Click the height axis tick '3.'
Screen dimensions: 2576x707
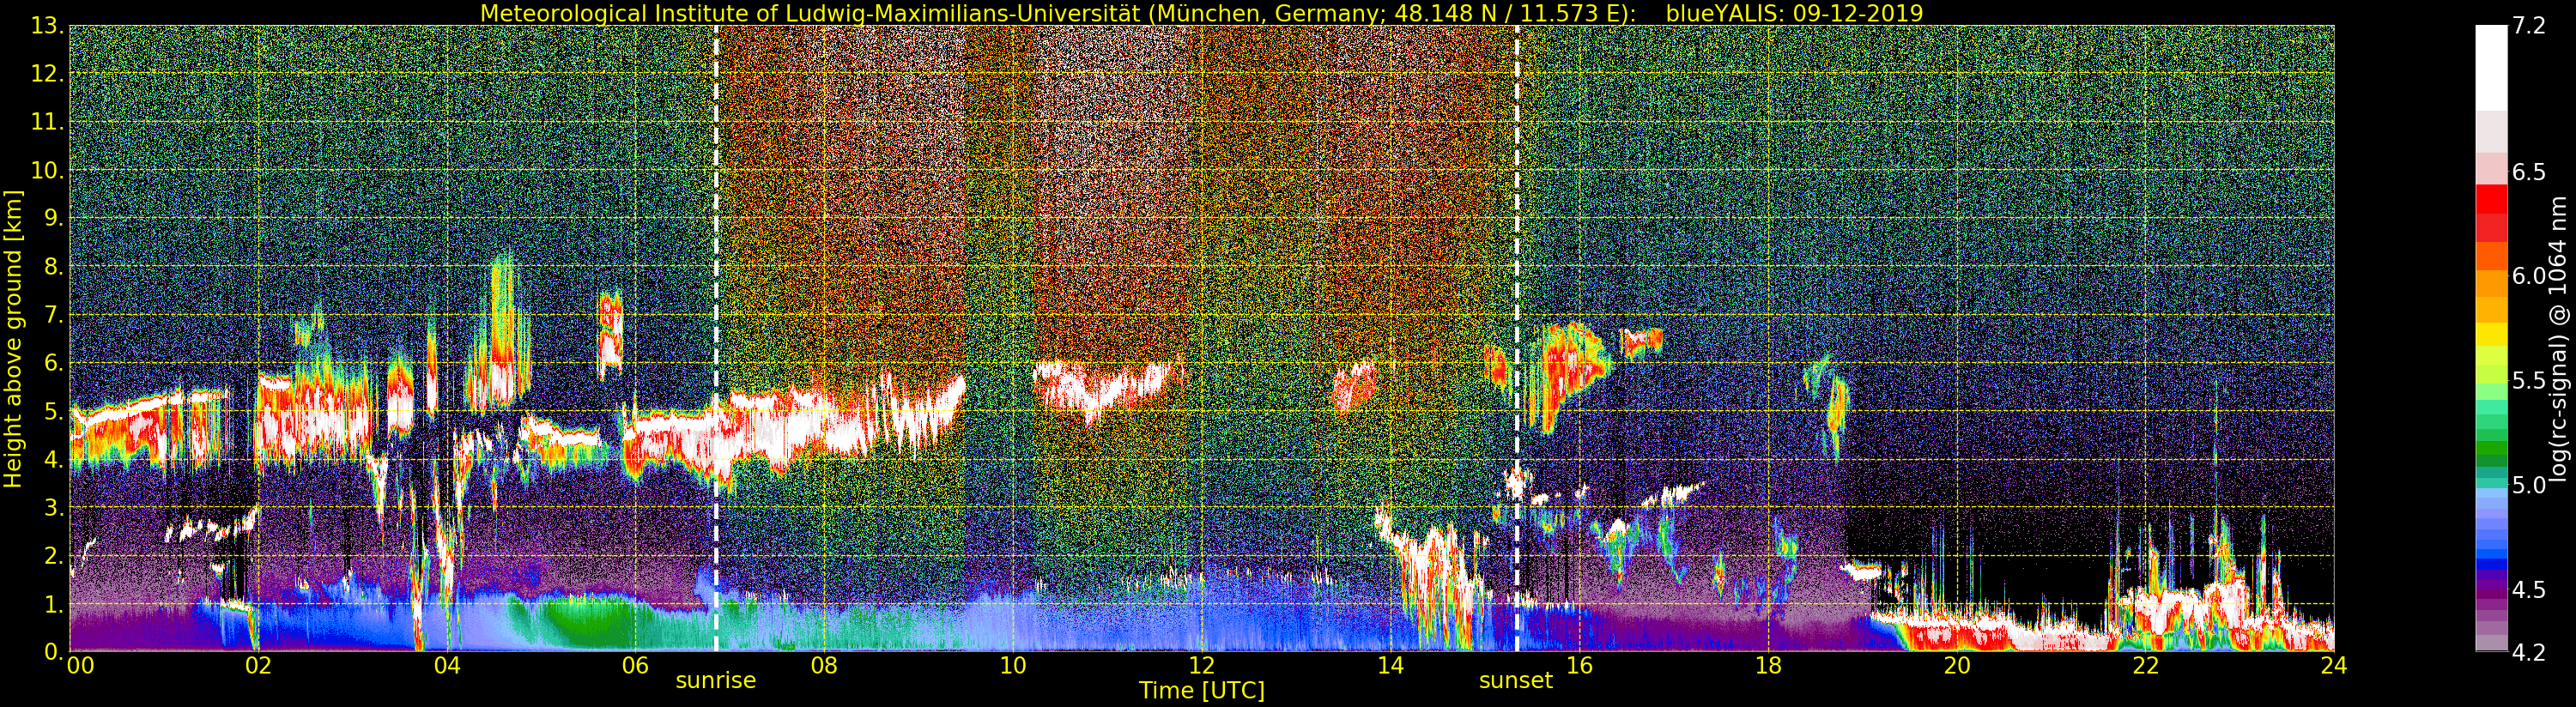(x=54, y=507)
